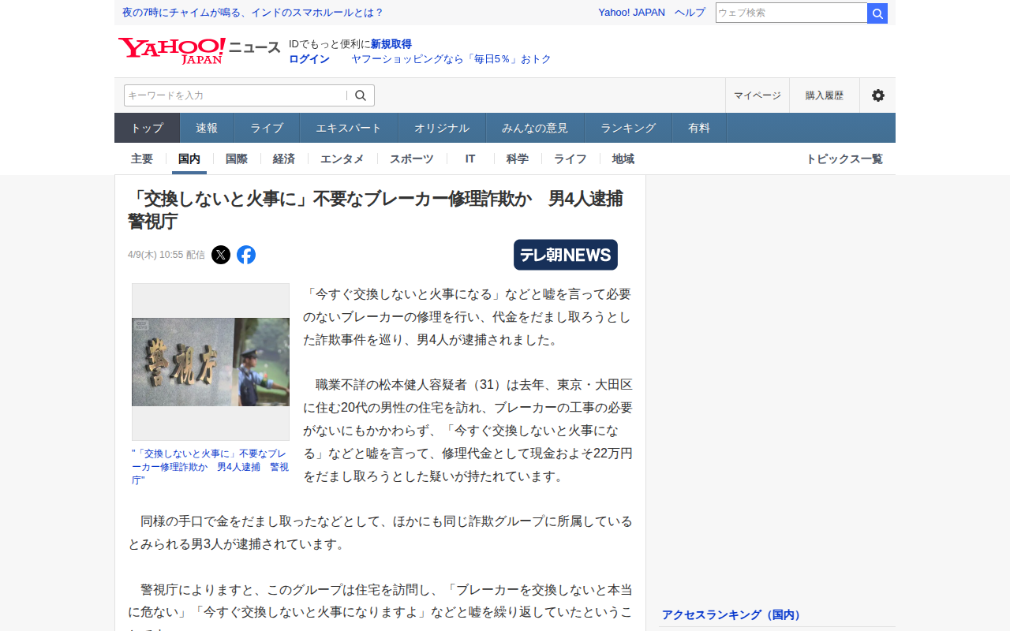Open the ヤフーショッピング 毎日5% promo link

click(x=451, y=59)
